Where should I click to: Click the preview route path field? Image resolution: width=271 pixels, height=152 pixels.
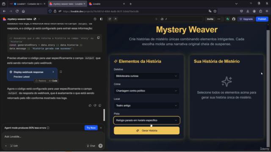click(x=182, y=19)
